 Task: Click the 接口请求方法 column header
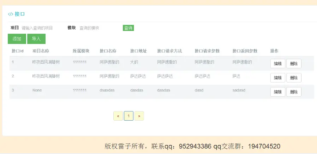point(169,51)
